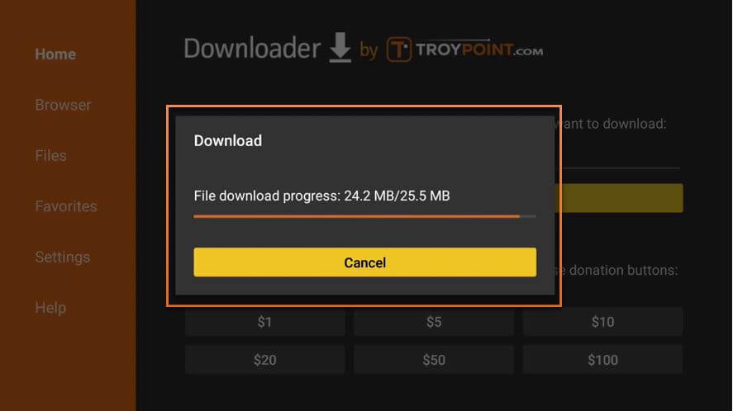Click the download arrow icon in header
Screen dimensions: 733x411
tap(340, 48)
